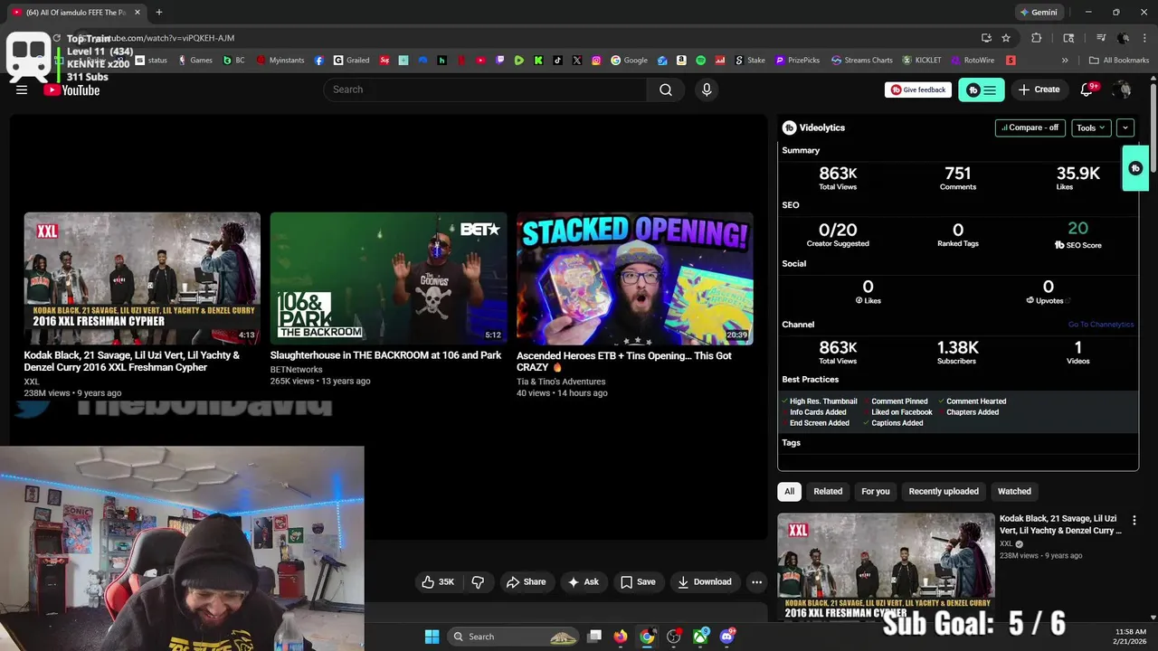Open Windows Start menu

[x=432, y=637]
